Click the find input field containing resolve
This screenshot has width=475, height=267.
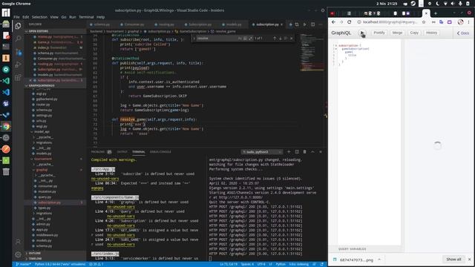[217, 39]
